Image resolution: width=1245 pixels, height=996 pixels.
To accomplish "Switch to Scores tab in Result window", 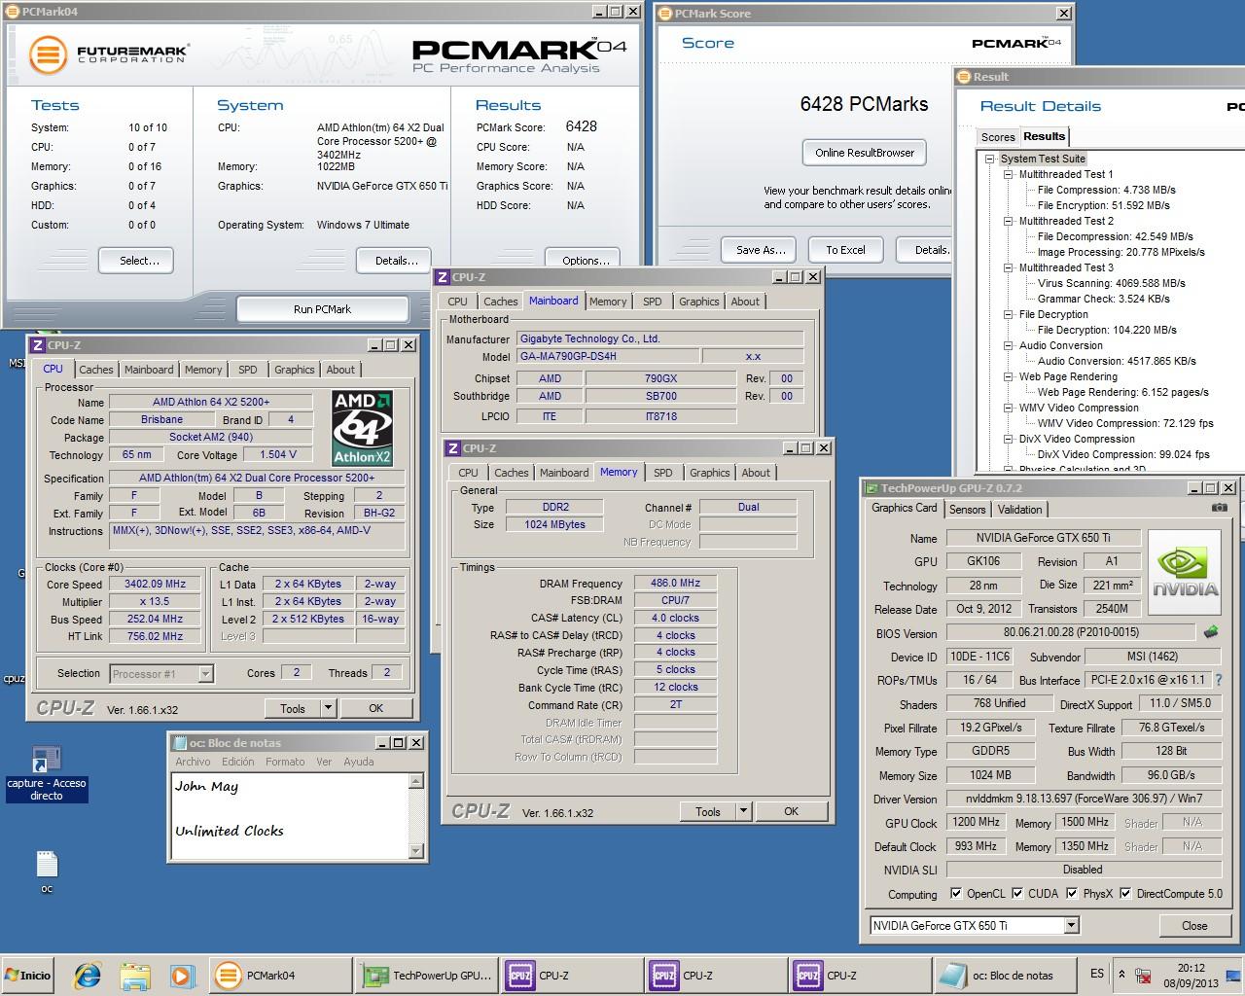I will 998,137.
